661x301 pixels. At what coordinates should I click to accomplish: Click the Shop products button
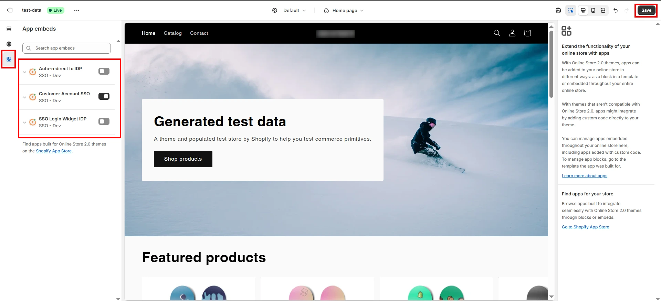(x=183, y=159)
